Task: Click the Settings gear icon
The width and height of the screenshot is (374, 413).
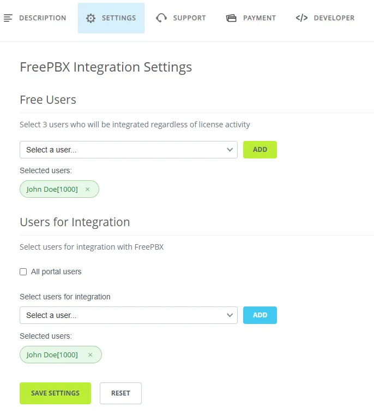Action: [91, 18]
